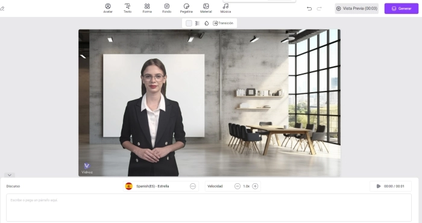The image size is (422, 223).
Task: Select the avatar woman on canvas
Action: pos(153,118)
